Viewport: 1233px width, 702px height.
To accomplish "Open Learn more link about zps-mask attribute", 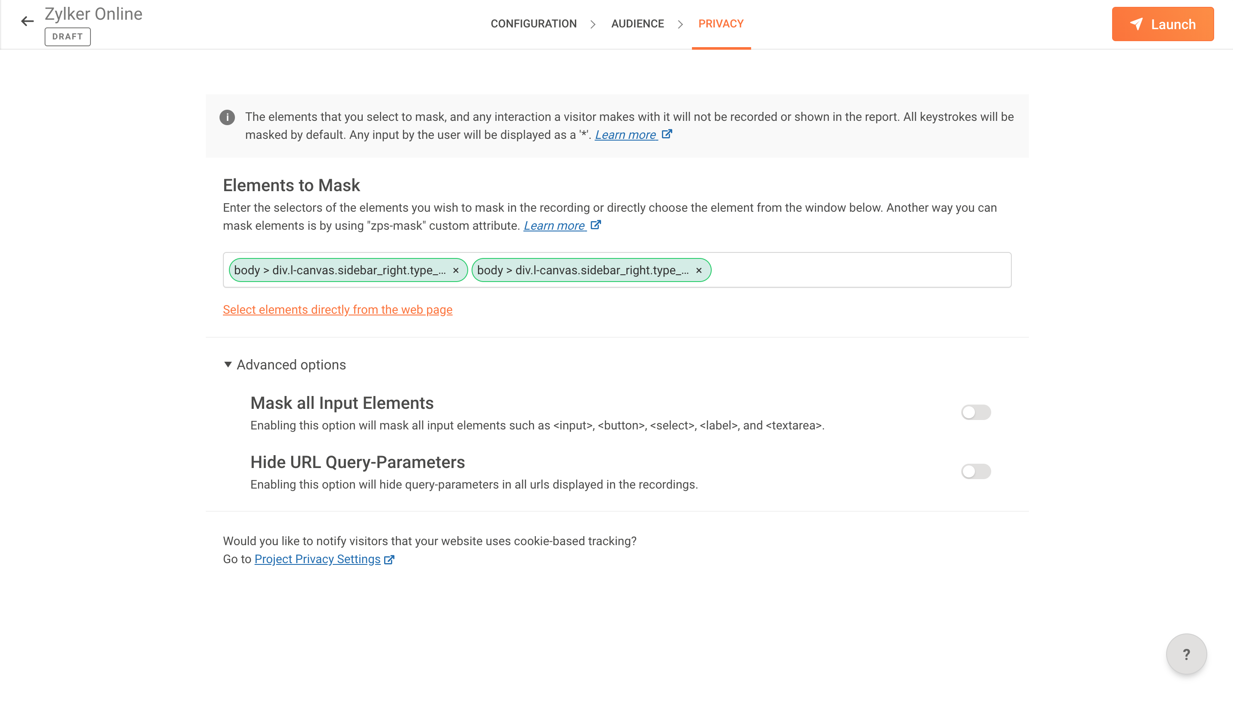I will (x=554, y=225).
